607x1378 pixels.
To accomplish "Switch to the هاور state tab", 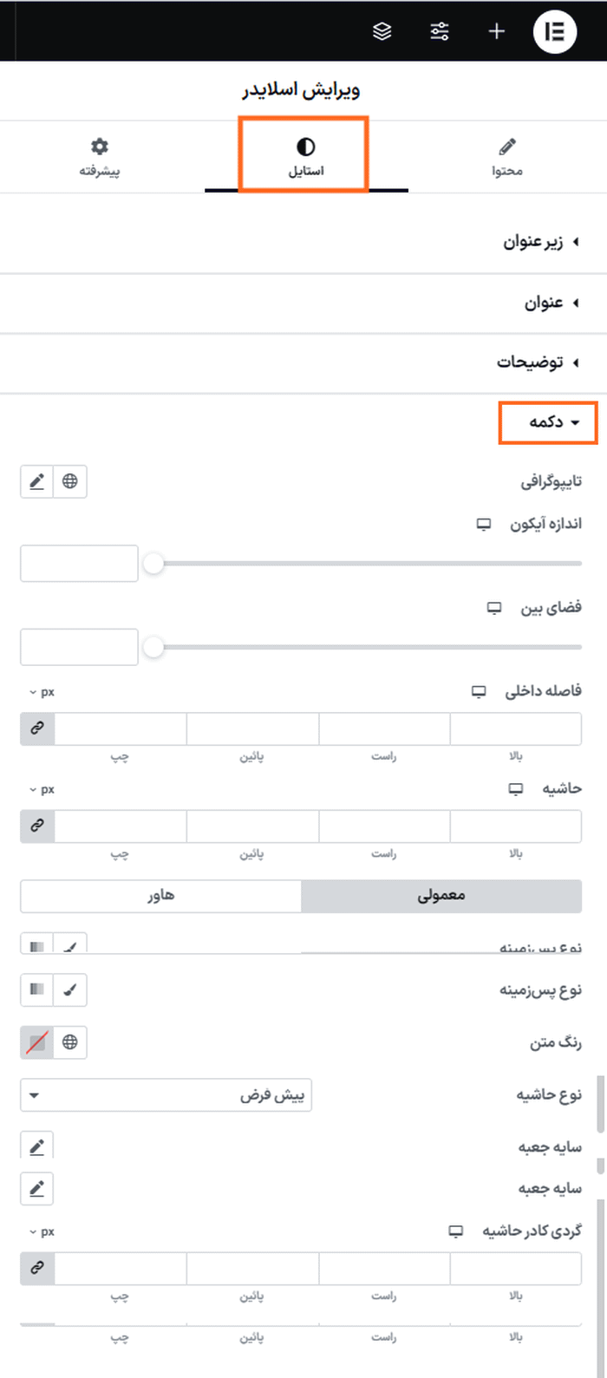I will (x=160, y=896).
